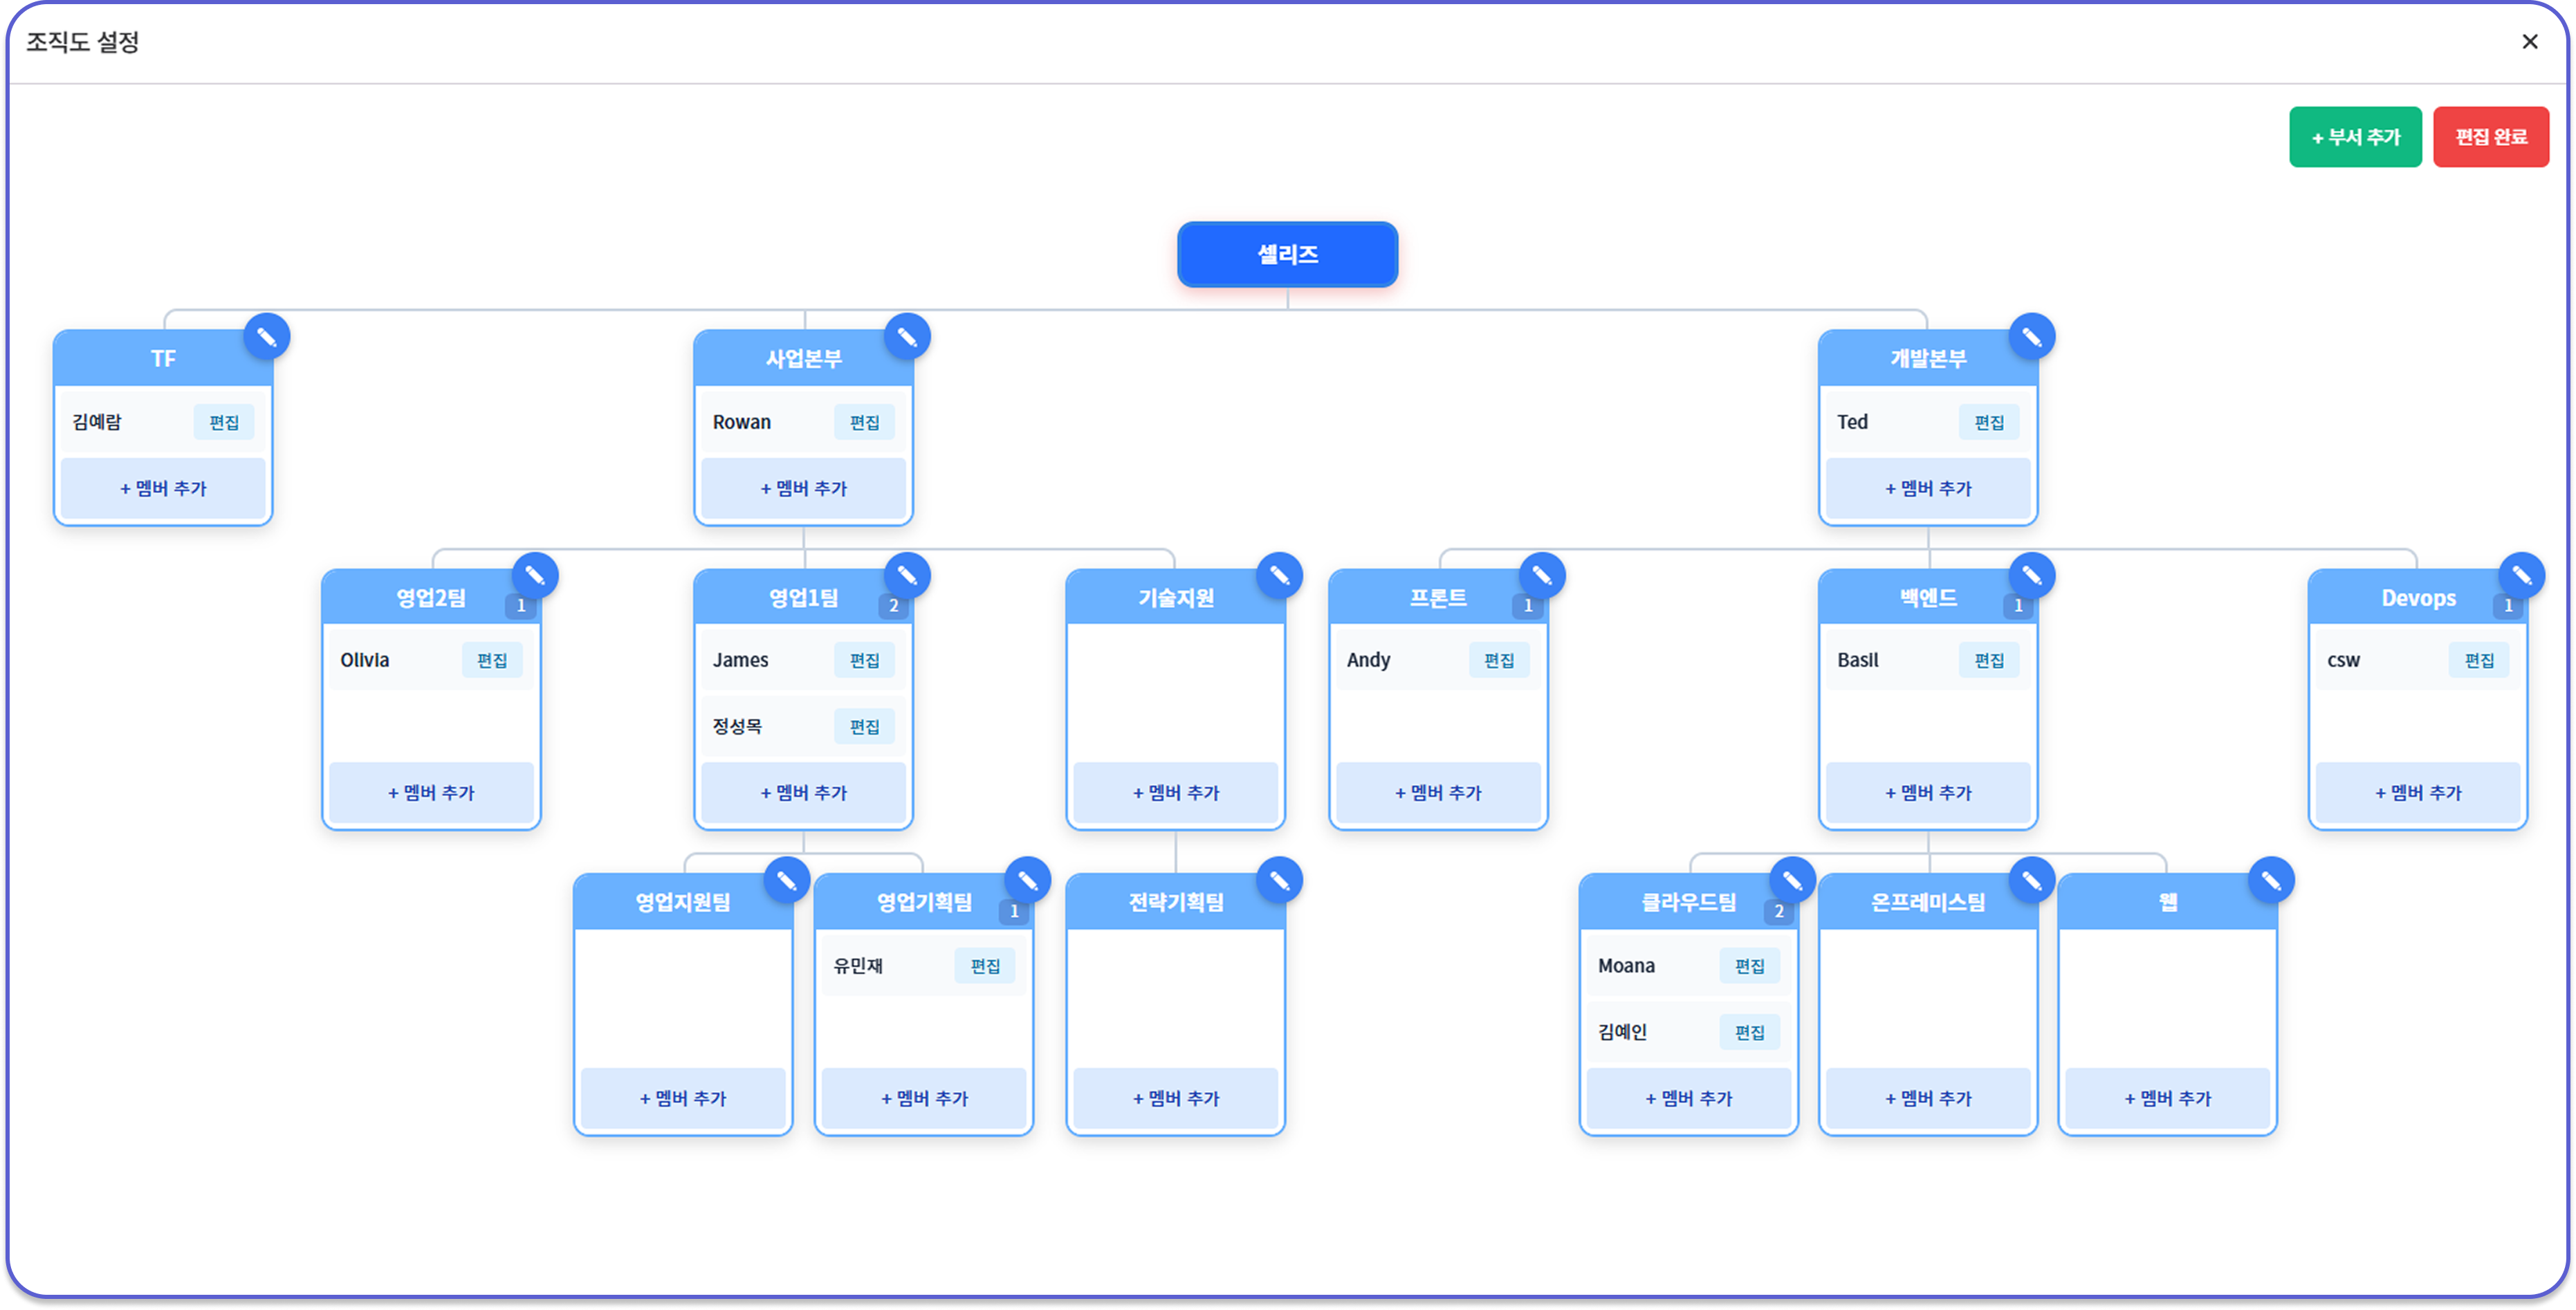Add a member to 온프레미스팀
This screenshot has width=2576, height=1310.
pyautogui.click(x=1927, y=1098)
